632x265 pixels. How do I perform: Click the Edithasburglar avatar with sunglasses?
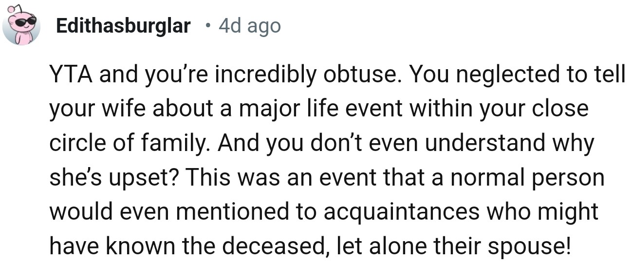pyautogui.click(x=21, y=27)
